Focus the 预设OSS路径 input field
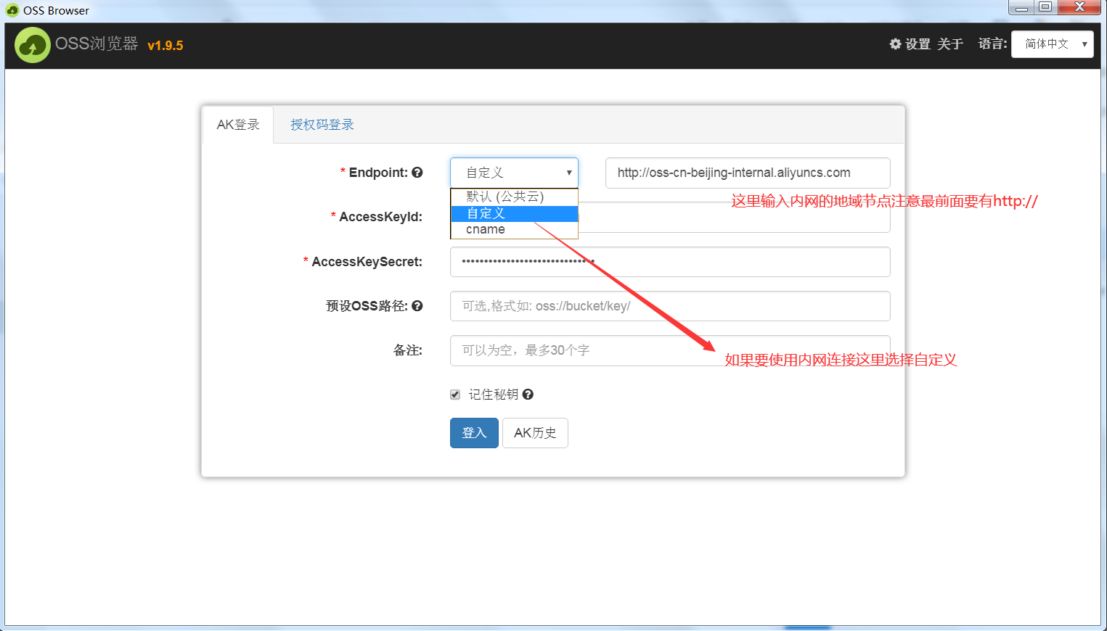 pyautogui.click(x=670, y=306)
